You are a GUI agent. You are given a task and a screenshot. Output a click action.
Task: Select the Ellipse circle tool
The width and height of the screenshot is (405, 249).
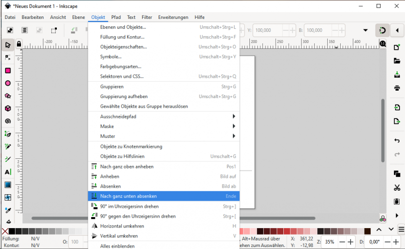point(8,83)
